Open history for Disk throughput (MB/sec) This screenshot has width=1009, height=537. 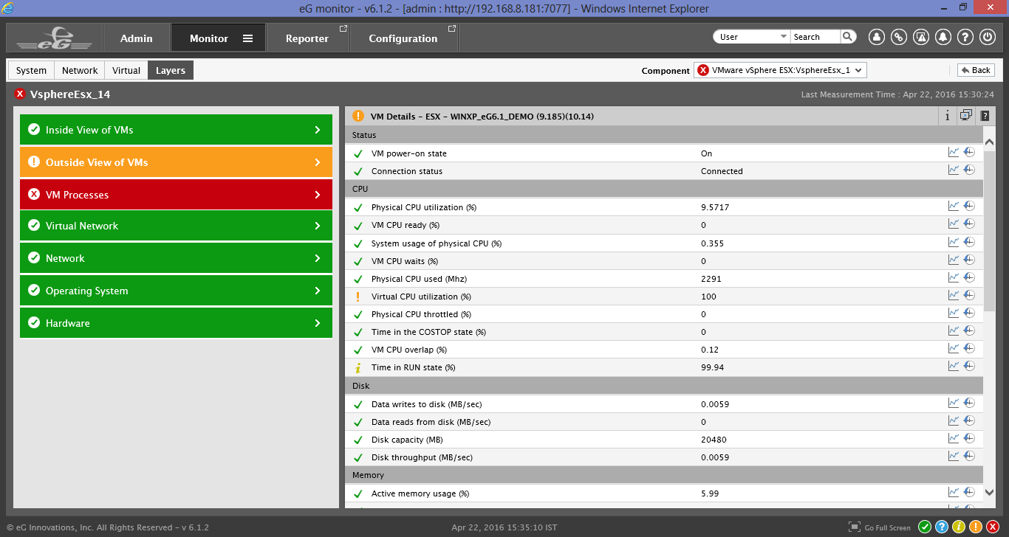969,456
